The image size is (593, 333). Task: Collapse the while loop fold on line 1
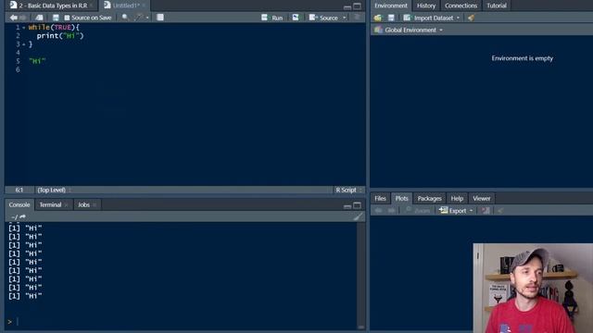click(x=24, y=28)
